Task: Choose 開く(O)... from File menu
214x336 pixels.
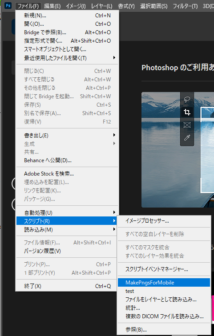Action: point(67,24)
